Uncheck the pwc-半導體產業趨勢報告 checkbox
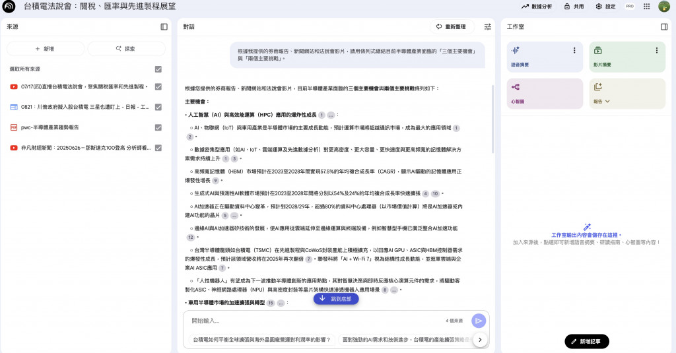Viewport: 676px width, 353px height. [x=158, y=127]
